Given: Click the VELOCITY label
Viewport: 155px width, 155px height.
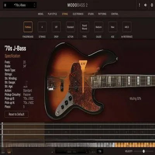Looking at the screenshot, I should 129,151.
